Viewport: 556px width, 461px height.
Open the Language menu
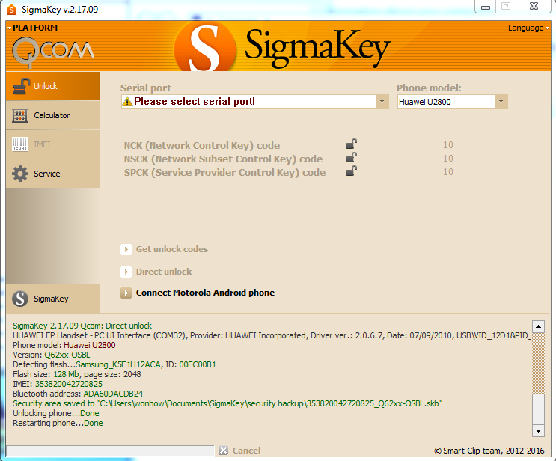click(x=528, y=28)
